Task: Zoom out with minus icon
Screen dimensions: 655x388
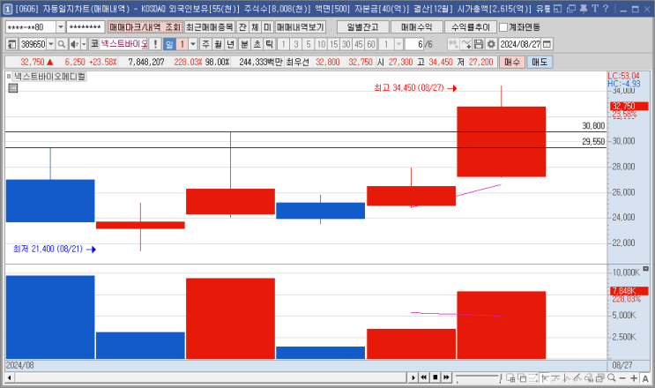Action: [622, 377]
